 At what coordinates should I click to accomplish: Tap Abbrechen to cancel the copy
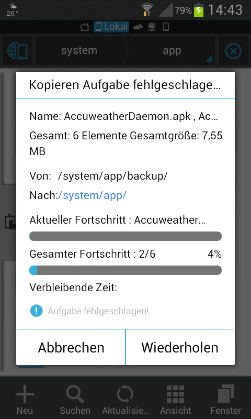coord(71,347)
